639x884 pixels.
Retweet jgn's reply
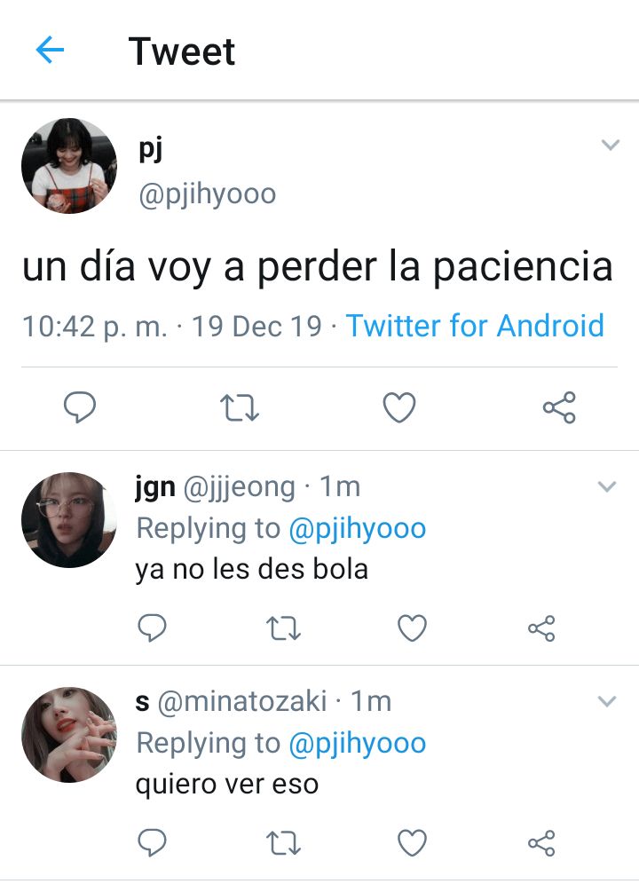click(x=283, y=628)
